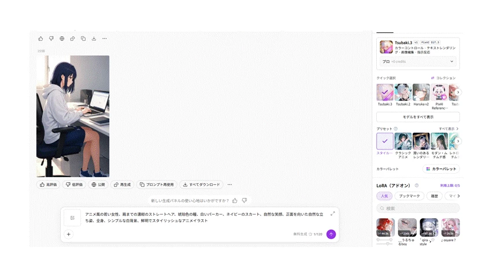The height and width of the screenshot is (277, 493).
Task: Click the copy prompt icon in top toolbar
Action: coord(83,39)
